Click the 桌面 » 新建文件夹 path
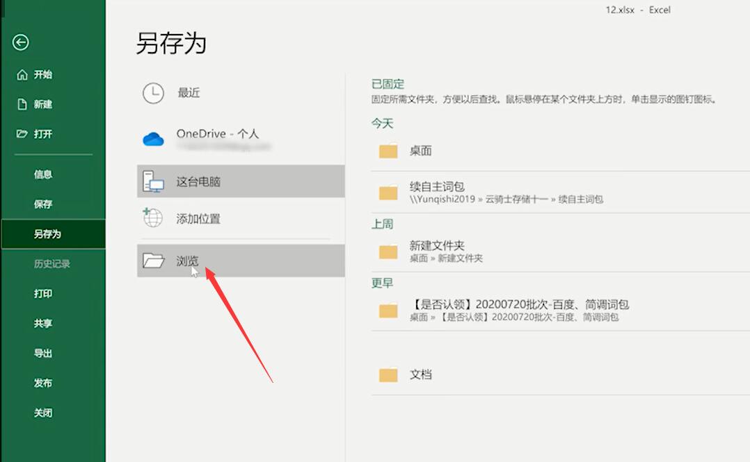The width and height of the screenshot is (750, 462). [x=446, y=258]
